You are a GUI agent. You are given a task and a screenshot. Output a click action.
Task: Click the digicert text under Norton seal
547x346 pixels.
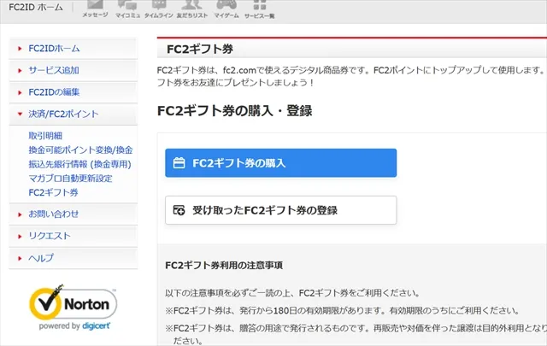(97, 325)
